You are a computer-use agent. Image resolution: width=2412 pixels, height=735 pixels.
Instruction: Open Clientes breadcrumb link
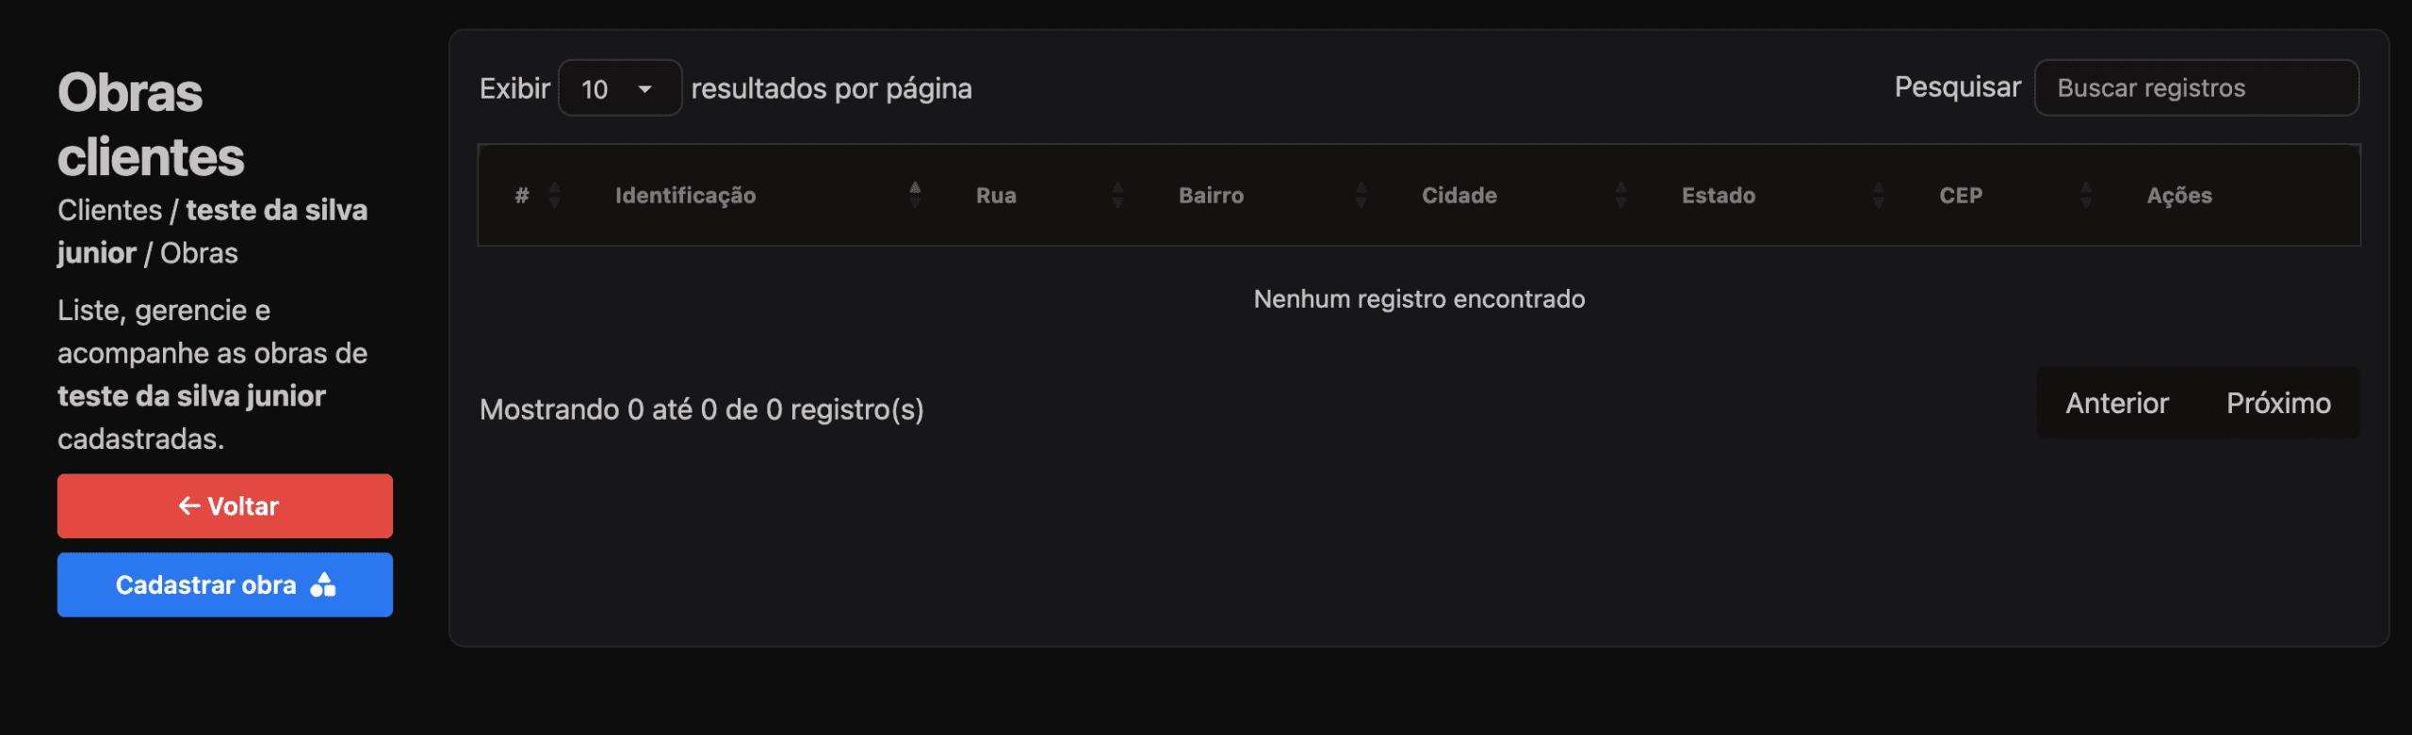click(109, 210)
